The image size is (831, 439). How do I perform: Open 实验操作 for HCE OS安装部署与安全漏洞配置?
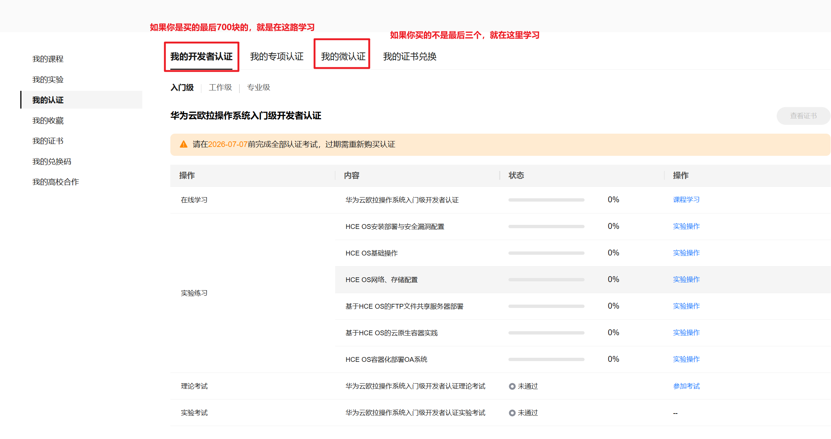pos(686,226)
